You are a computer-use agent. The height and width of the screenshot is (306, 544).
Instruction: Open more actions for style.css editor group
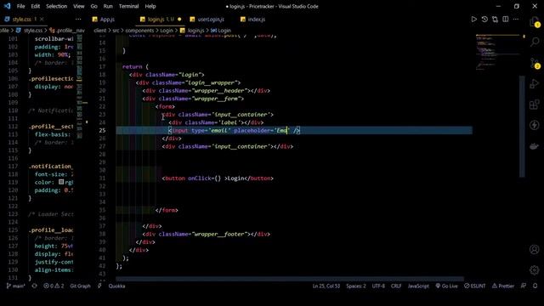(78, 20)
